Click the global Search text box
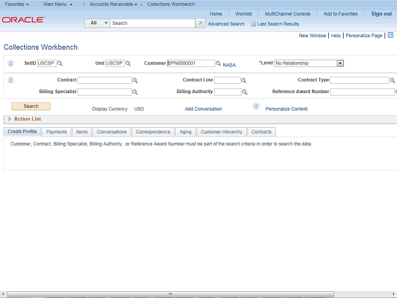Image resolution: width=397 pixels, height=298 pixels. pyautogui.click(x=153, y=23)
